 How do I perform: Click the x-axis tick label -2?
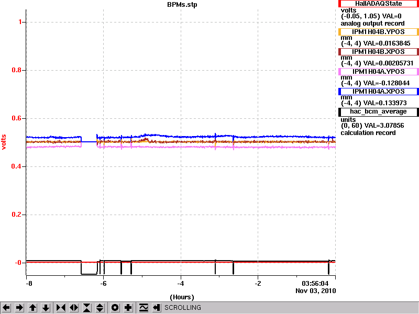click(258, 283)
